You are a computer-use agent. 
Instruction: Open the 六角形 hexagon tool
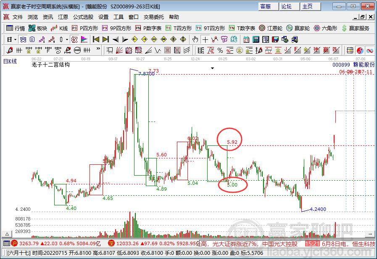click(x=326, y=28)
